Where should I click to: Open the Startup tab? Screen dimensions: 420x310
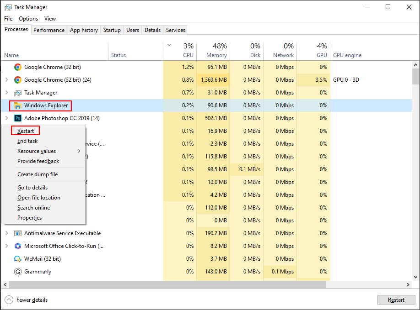pos(112,30)
